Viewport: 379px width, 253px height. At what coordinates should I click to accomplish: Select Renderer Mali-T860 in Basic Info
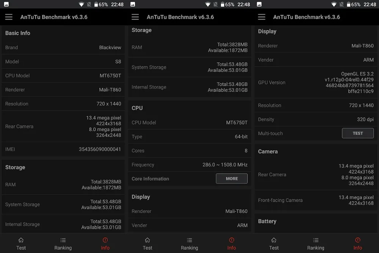(x=110, y=90)
